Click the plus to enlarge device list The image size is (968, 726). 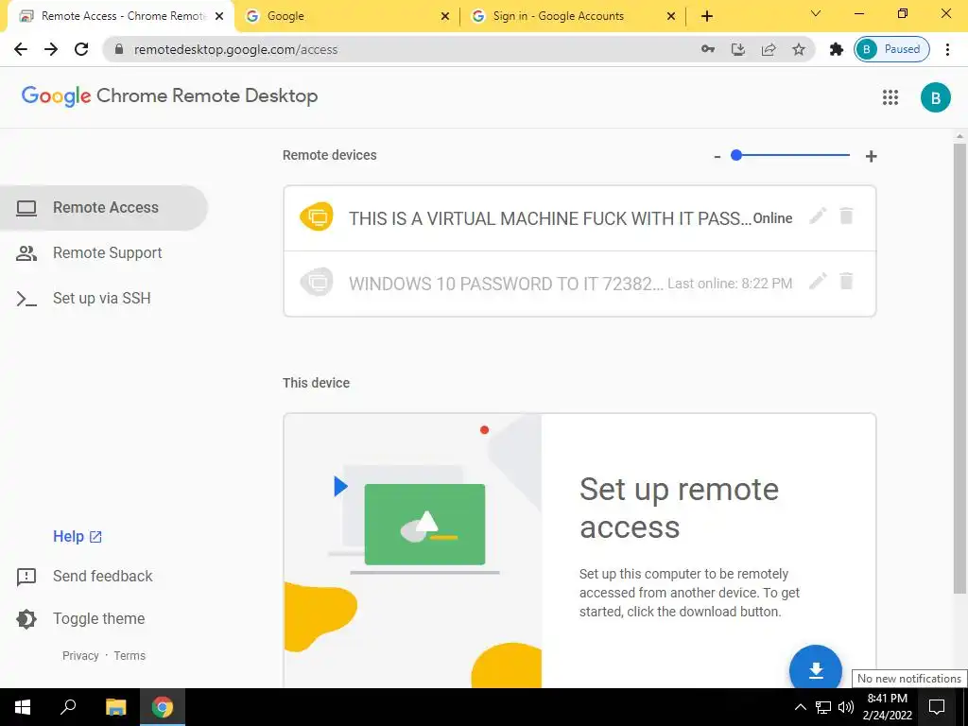pos(871,156)
